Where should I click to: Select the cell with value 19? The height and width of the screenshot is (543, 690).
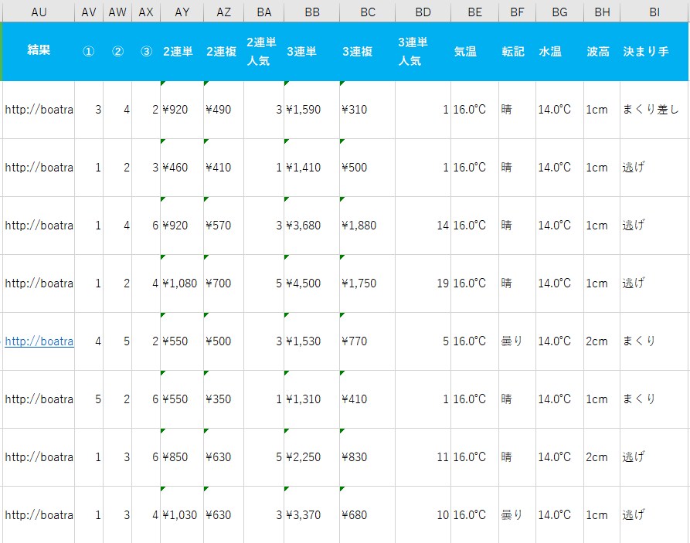tap(423, 283)
